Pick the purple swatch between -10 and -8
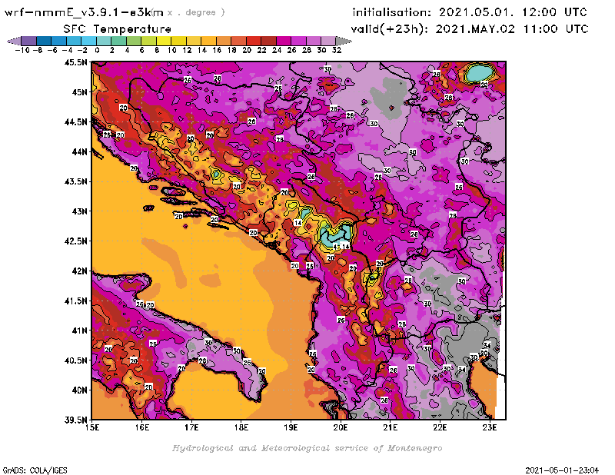 (28, 41)
